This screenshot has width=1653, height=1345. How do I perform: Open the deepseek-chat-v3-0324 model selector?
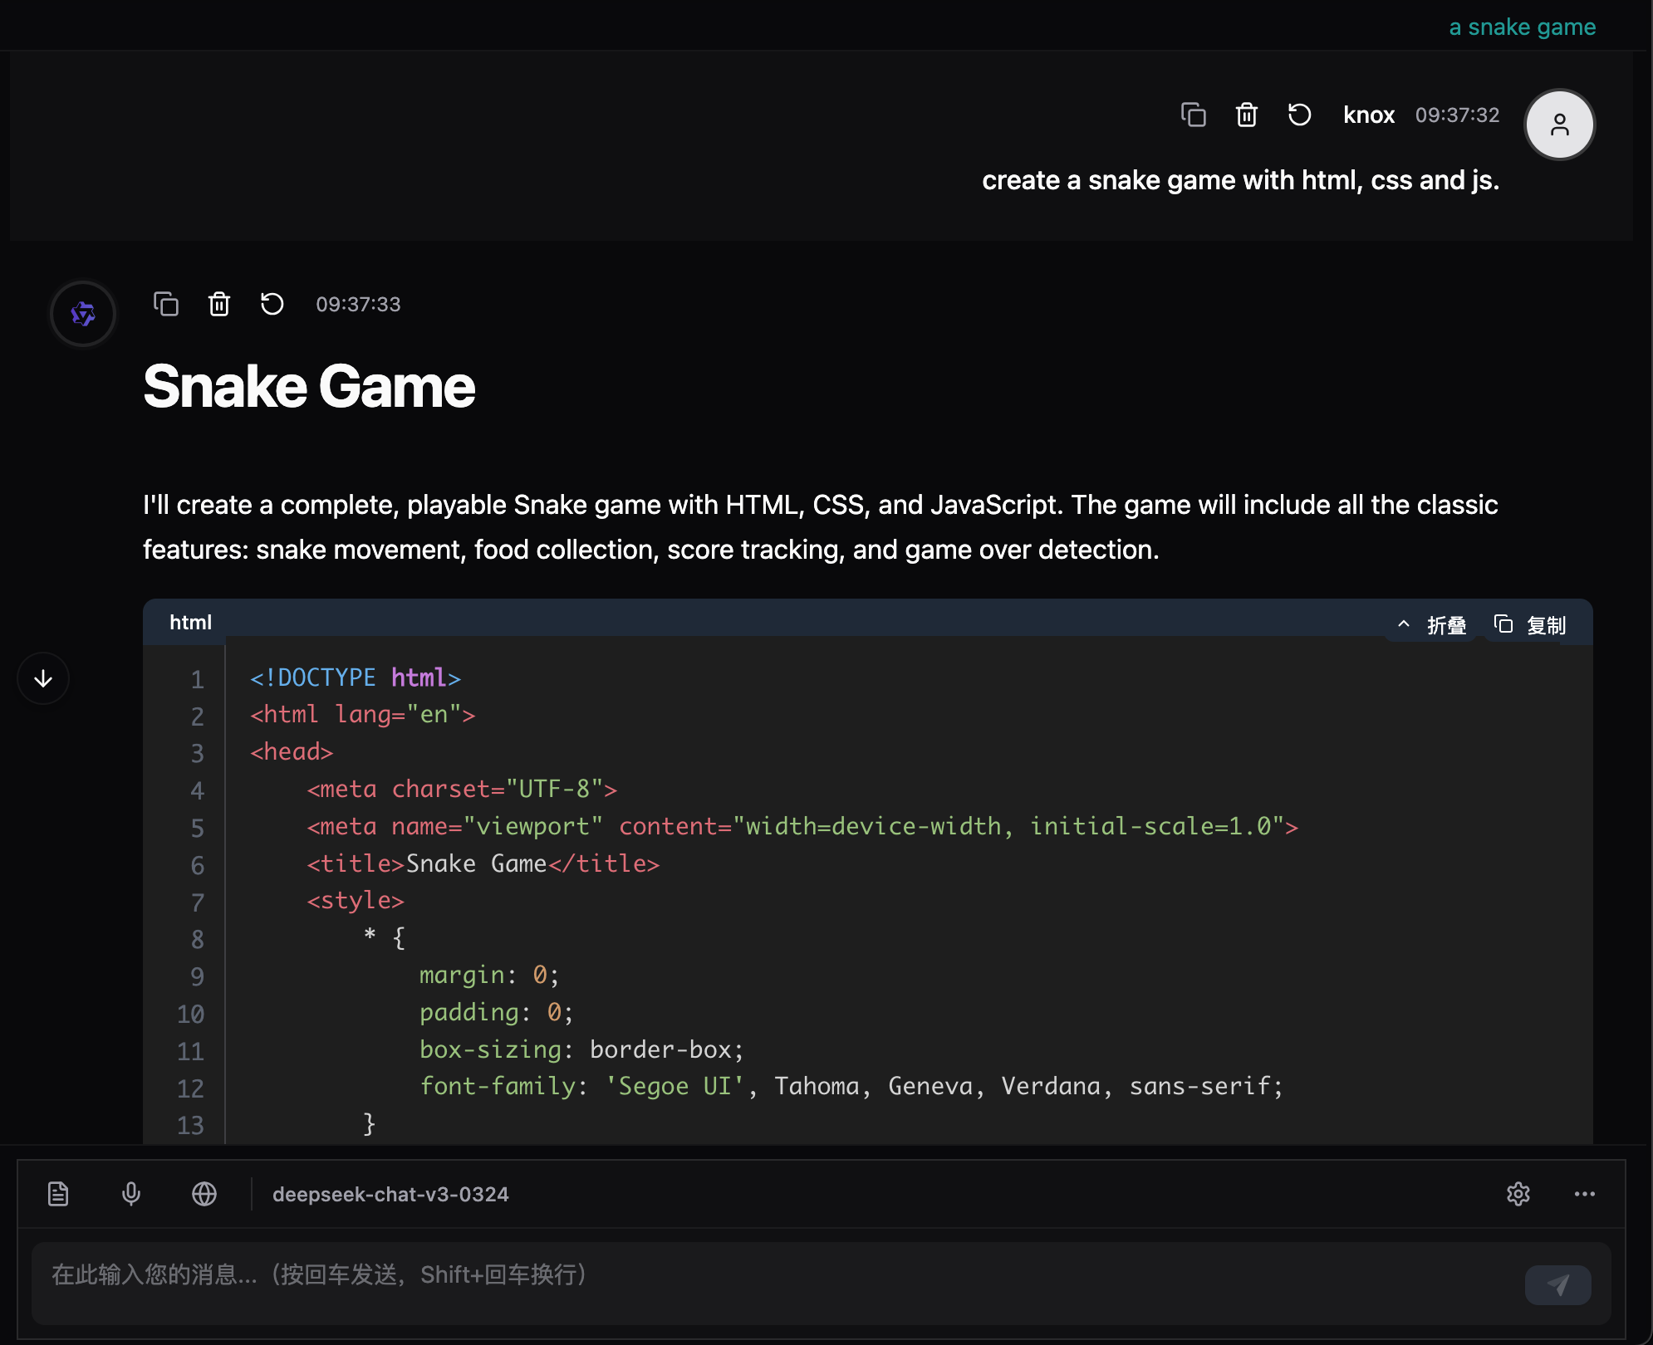(x=390, y=1194)
